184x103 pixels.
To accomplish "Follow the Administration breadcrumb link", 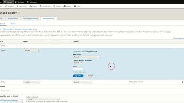I will click(x=8, y=29).
